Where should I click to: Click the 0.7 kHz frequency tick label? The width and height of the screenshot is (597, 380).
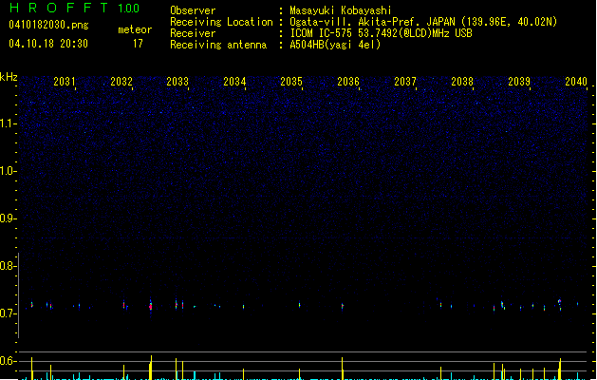8,313
